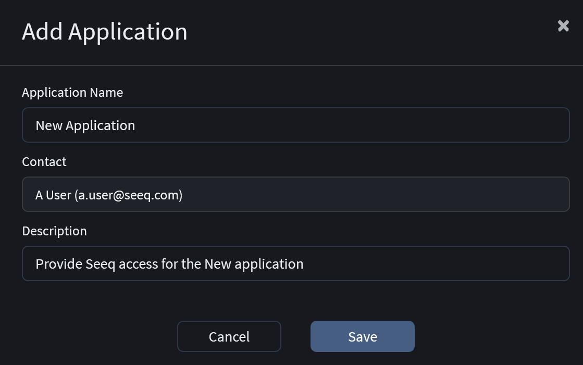Confirm the application details with Save

[x=362, y=336]
